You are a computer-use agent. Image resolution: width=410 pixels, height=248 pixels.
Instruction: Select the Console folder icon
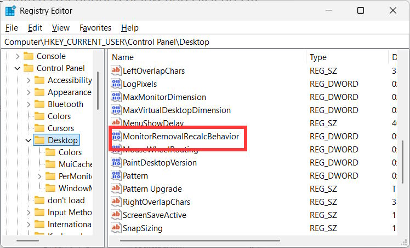tap(29, 56)
